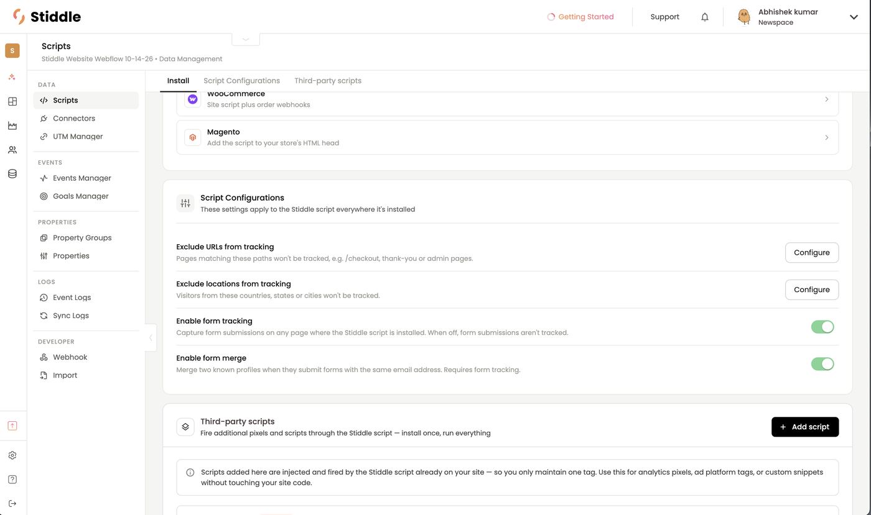This screenshot has height=515, width=871.
Task: Configure Exclude locations from tracking
Action: click(x=812, y=289)
